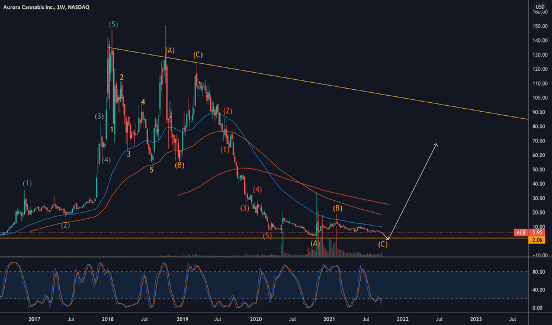552x325 pixels.
Task: Click the -10.00 price axis label
Action: tap(540, 255)
